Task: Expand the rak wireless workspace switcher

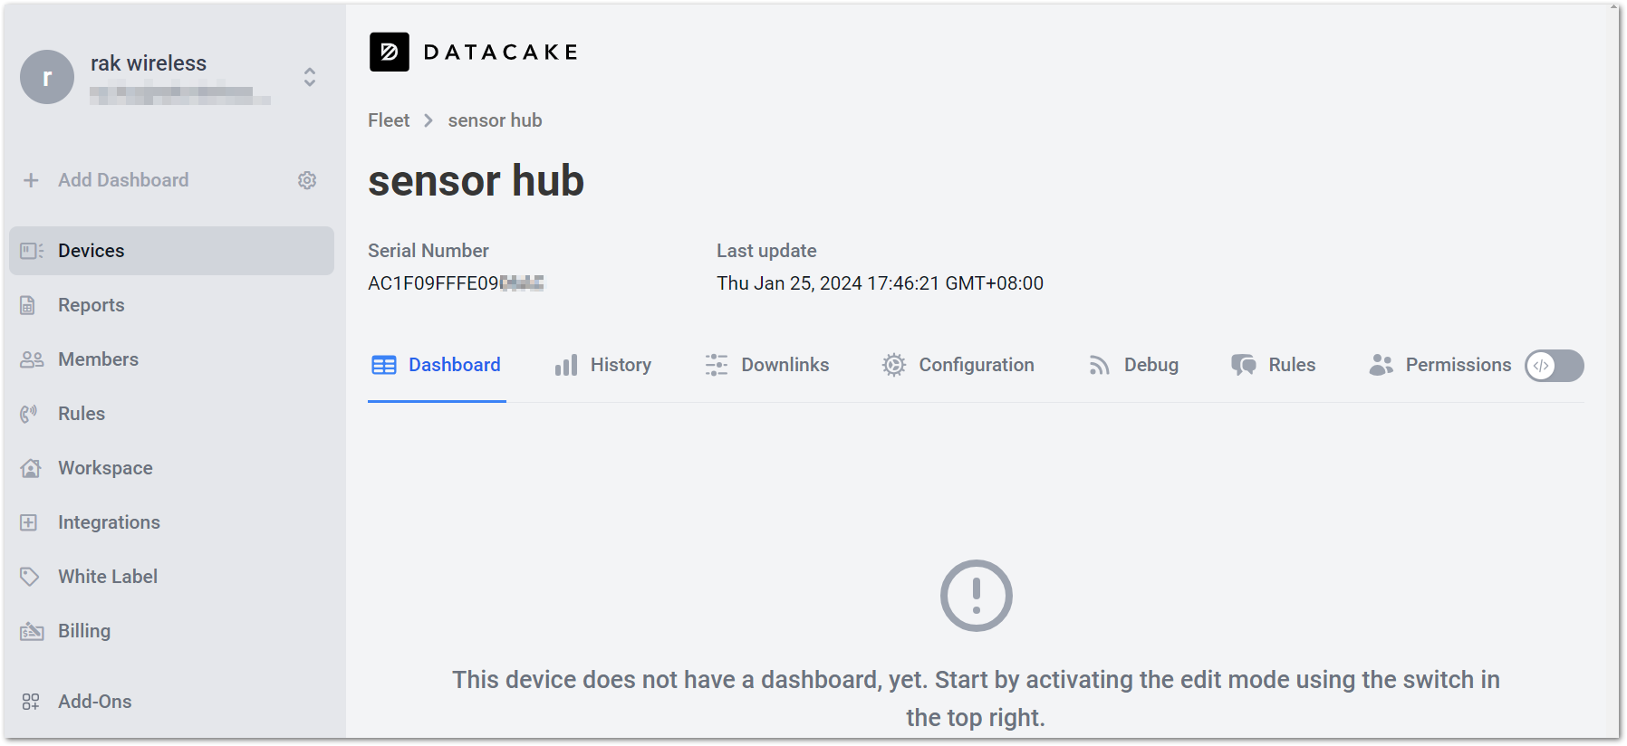Action: click(x=310, y=77)
